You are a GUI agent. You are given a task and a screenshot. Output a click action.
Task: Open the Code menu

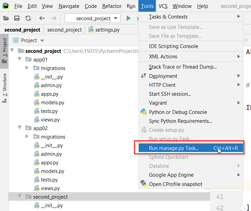[x=91, y=6]
